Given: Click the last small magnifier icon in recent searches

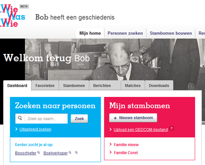Looking at the screenshot, I should (x=76, y=153).
